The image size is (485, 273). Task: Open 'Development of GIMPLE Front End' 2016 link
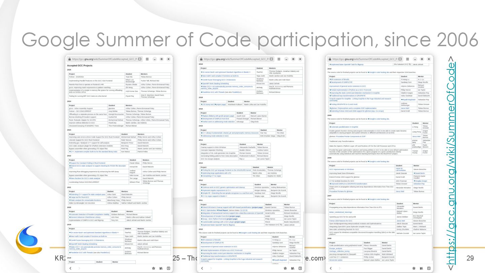215,119
